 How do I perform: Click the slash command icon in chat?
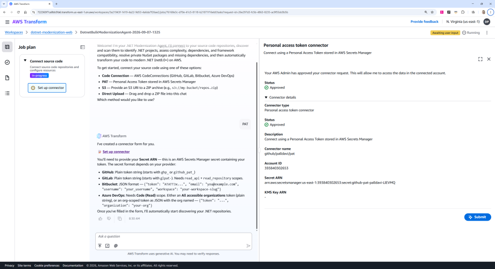tap(107, 246)
